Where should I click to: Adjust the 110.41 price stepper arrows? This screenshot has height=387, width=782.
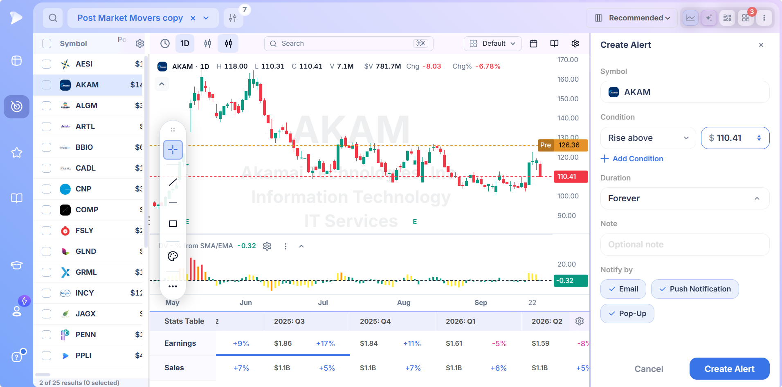point(759,138)
